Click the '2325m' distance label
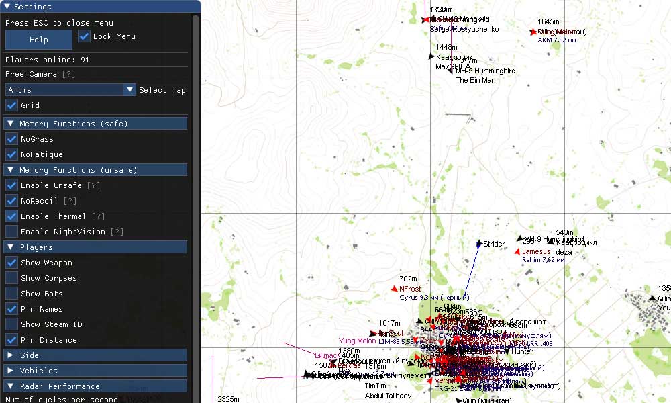 click(x=228, y=399)
